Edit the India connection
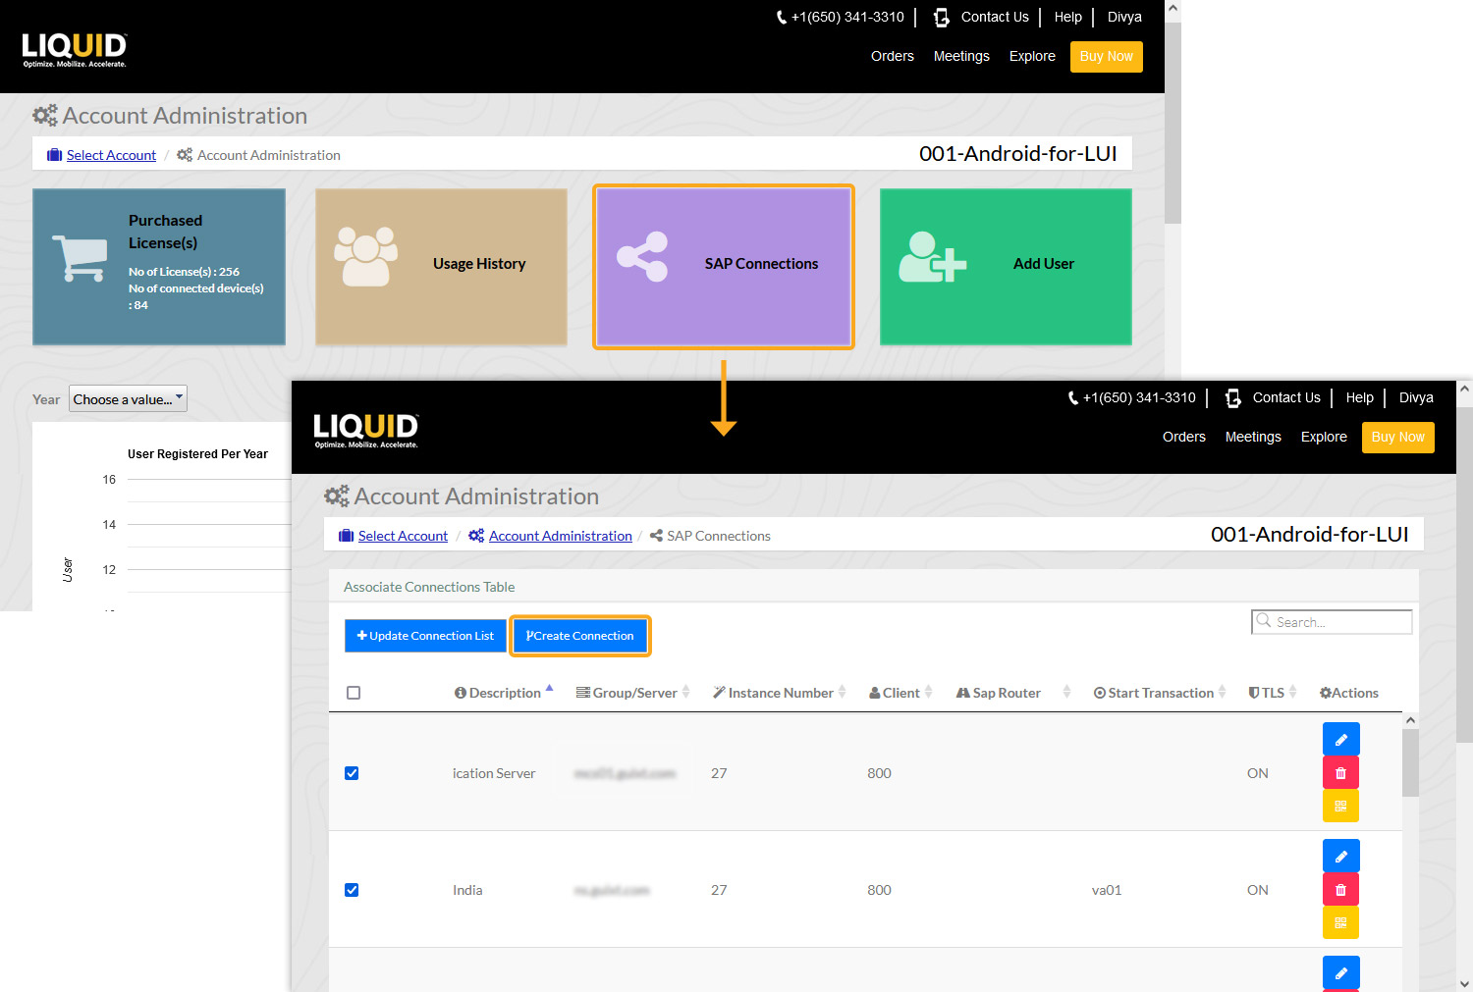This screenshot has width=1473, height=992. click(x=1340, y=857)
